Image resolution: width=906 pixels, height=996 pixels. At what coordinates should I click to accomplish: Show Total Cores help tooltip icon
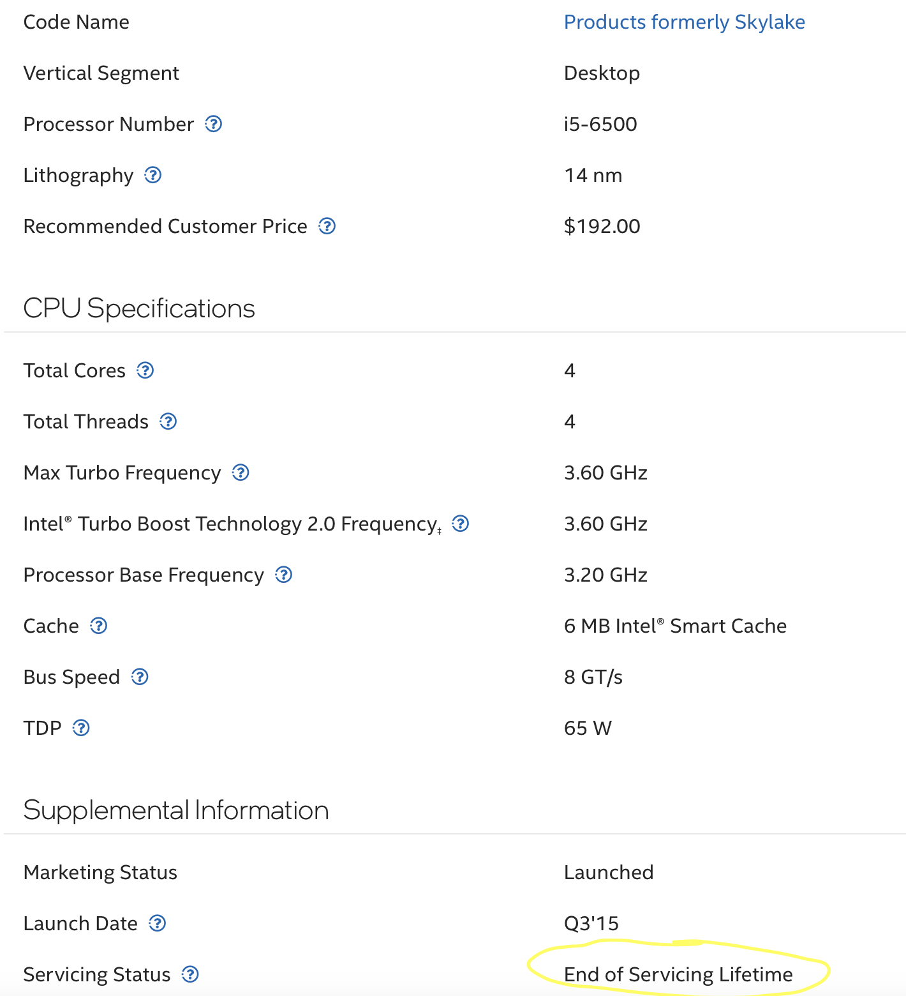coord(145,370)
